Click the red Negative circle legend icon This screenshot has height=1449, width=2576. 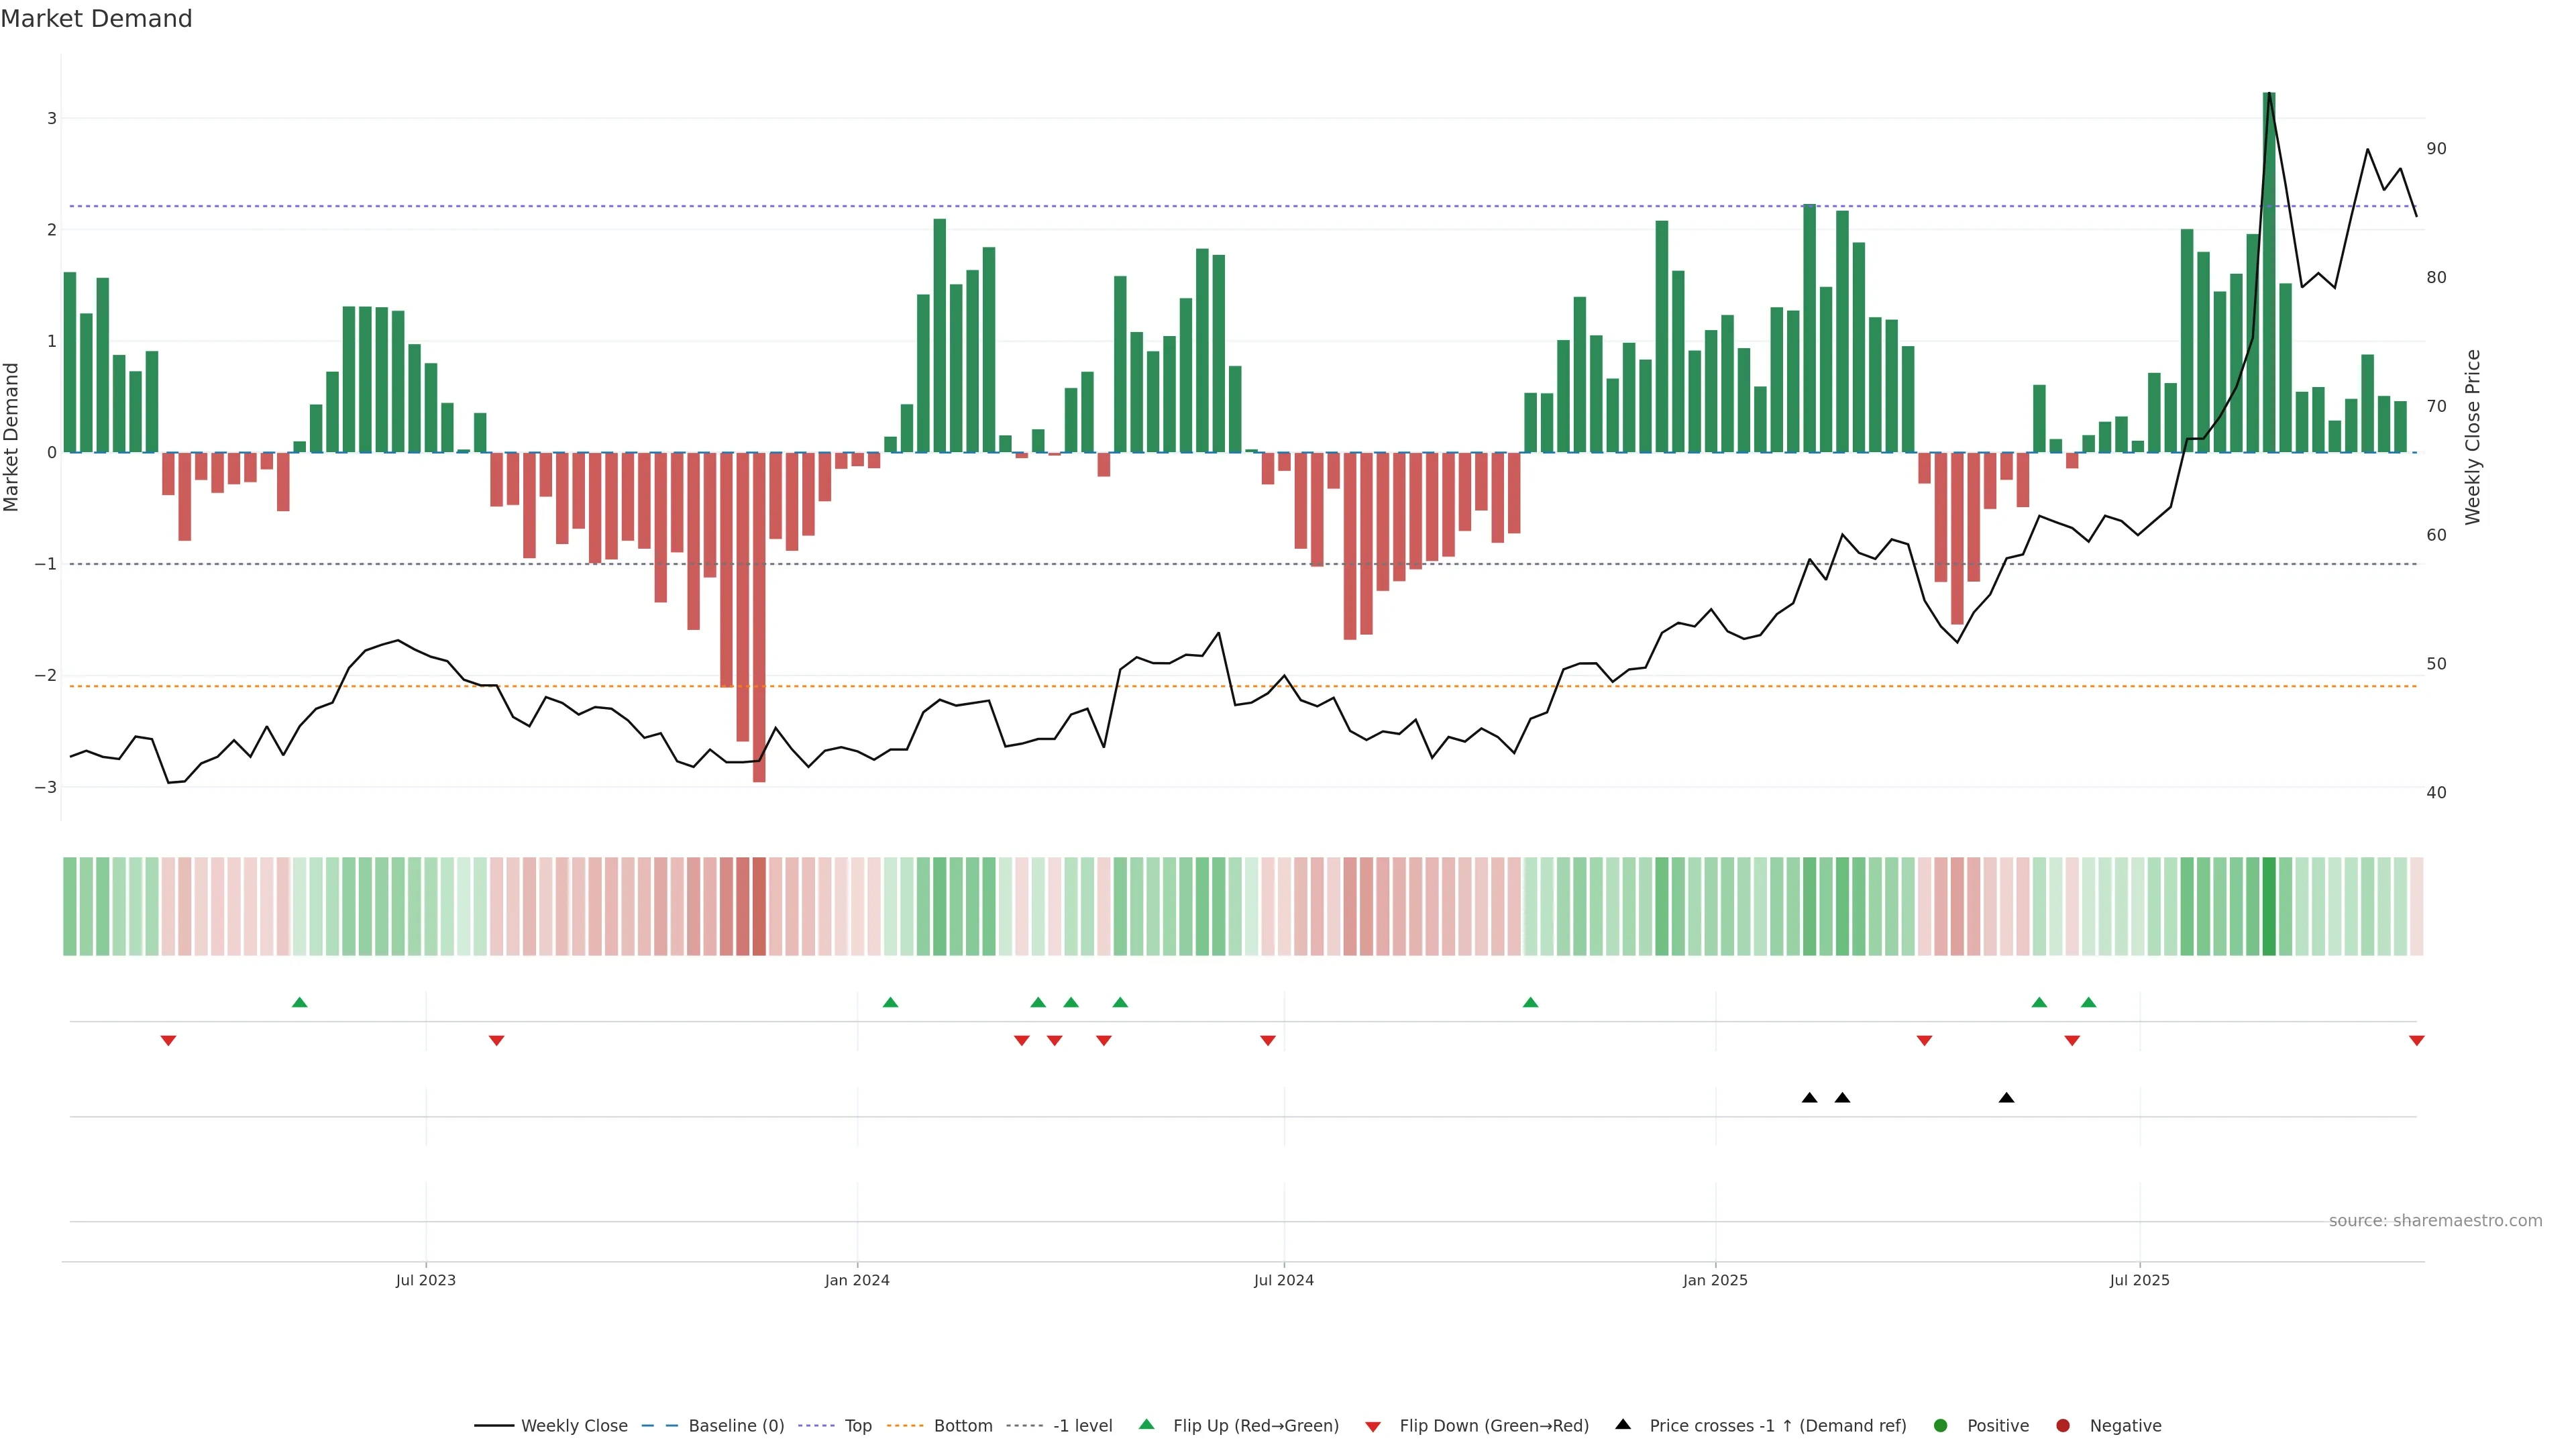pyautogui.click(x=2063, y=1425)
